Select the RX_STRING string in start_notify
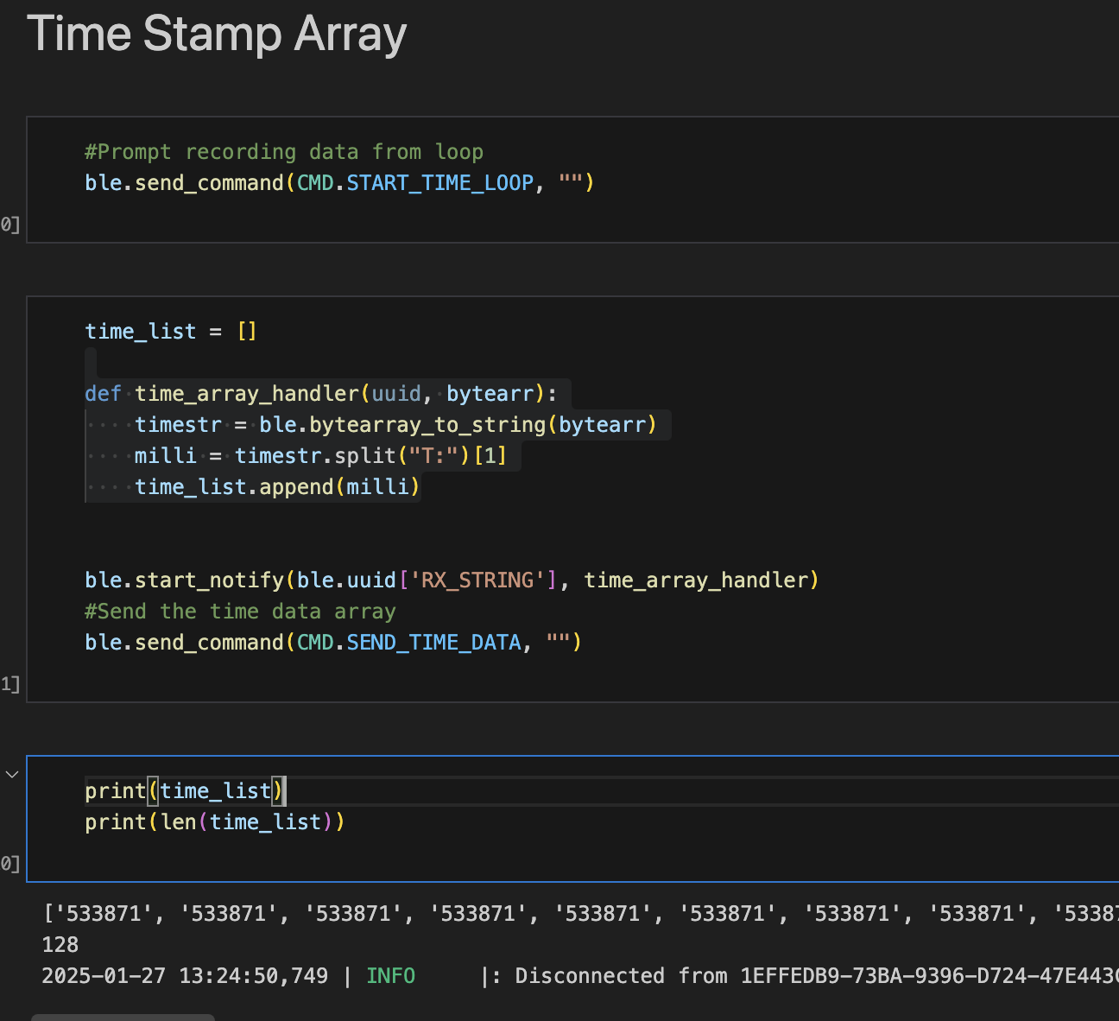 [x=477, y=580]
